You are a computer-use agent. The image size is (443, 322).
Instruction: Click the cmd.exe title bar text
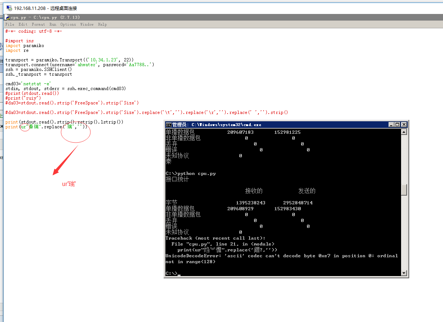point(217,125)
